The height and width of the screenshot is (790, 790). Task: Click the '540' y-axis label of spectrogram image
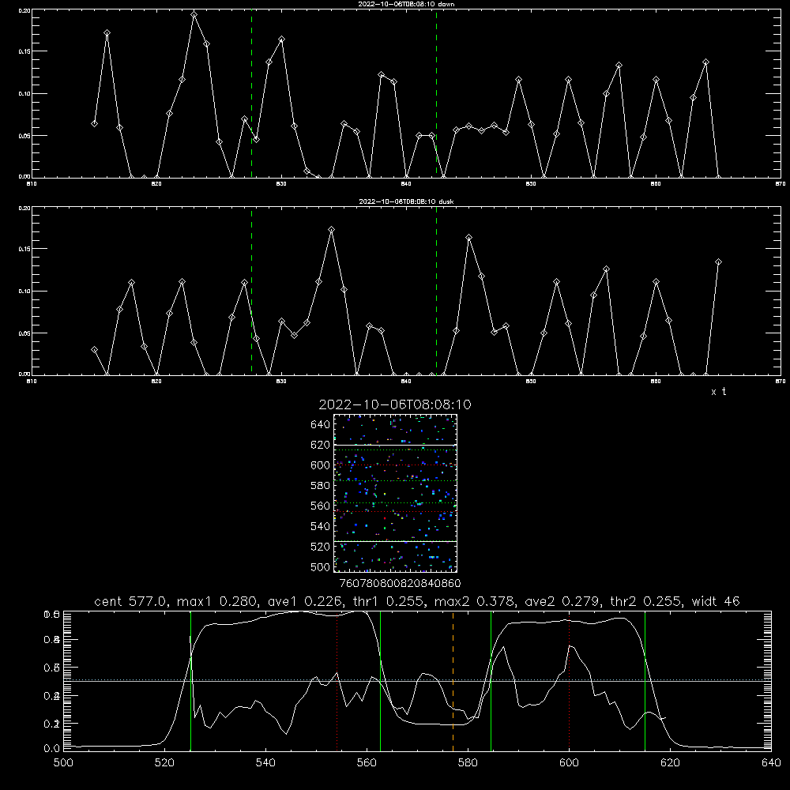point(321,526)
